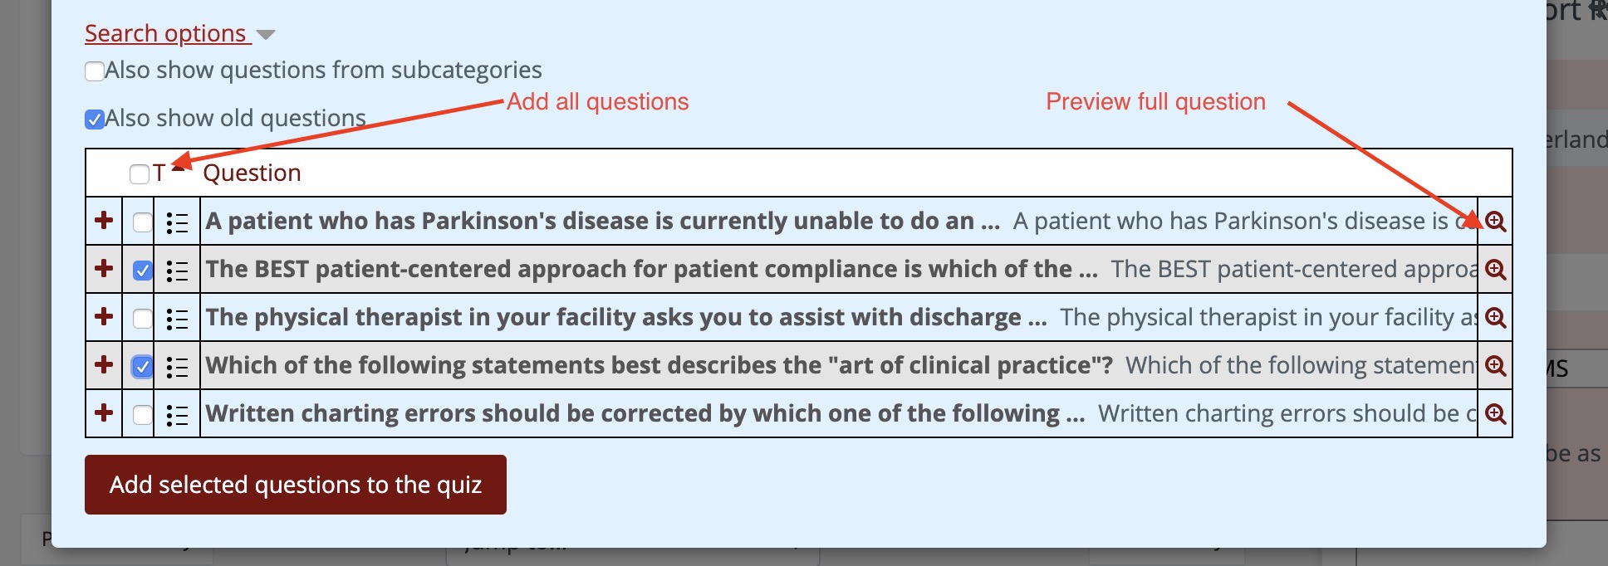The image size is (1608, 566).
Task: Sort questions by the Question column header
Action: (x=252, y=173)
